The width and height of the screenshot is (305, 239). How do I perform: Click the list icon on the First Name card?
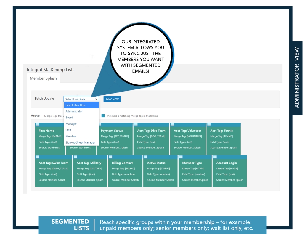pyautogui.click(x=37, y=125)
